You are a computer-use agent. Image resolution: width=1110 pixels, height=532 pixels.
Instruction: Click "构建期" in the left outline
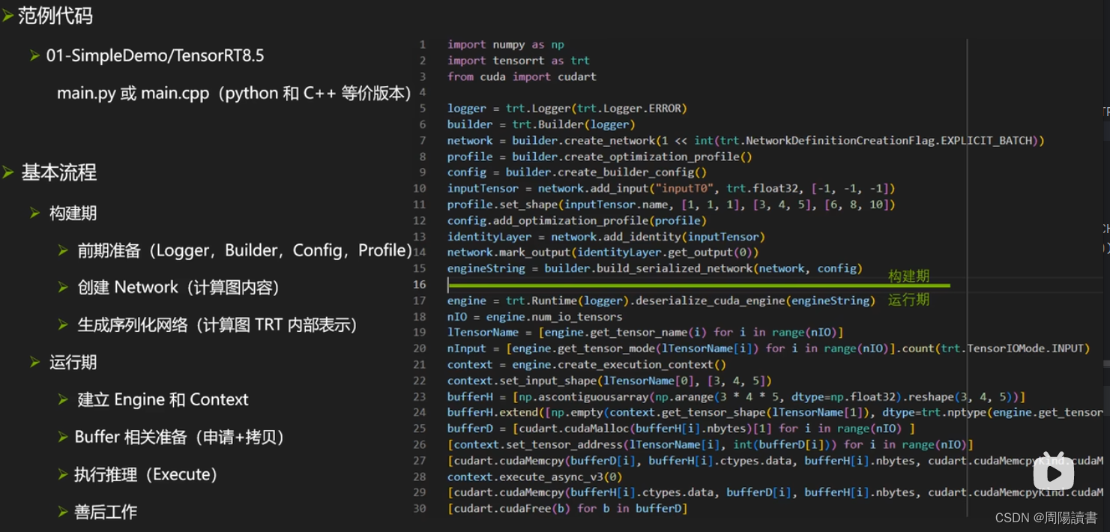pyautogui.click(x=73, y=213)
